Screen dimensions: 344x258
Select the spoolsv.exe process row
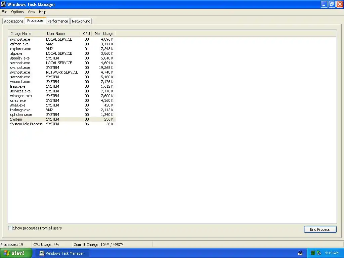pos(62,58)
